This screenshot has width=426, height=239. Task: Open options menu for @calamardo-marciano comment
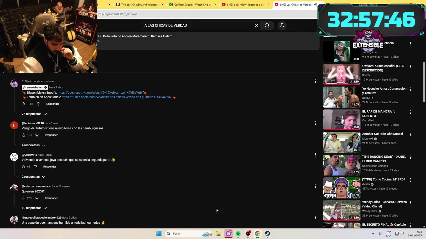[x=315, y=186]
